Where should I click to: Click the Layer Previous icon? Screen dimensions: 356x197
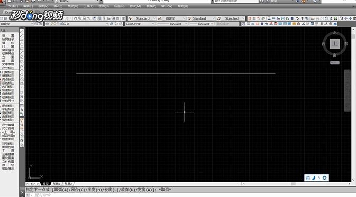click(x=116, y=24)
